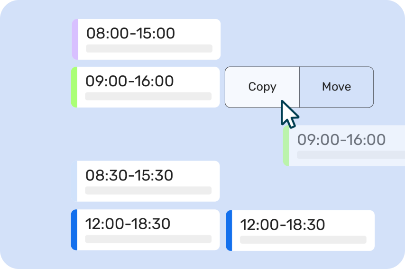The height and width of the screenshot is (269, 405).
Task: Select the 08:30-15:30 shift card
Action: coord(146,181)
